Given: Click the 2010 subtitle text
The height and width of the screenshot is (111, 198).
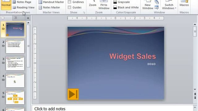Looking at the screenshot, I should (151, 64).
